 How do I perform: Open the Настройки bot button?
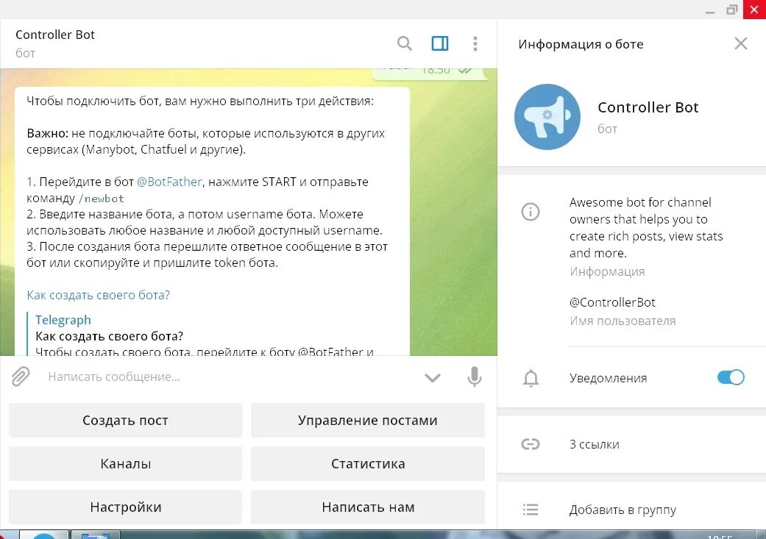126,507
